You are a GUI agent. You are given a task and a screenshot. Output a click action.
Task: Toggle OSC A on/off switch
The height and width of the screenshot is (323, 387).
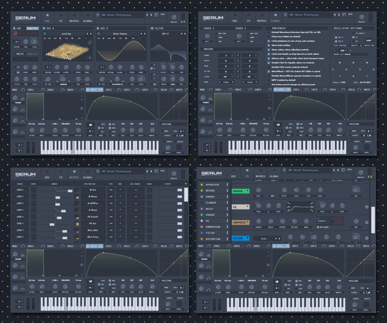click(x=44, y=28)
